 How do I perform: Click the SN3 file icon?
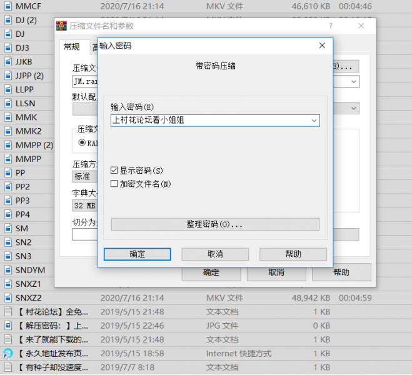pos(8,256)
